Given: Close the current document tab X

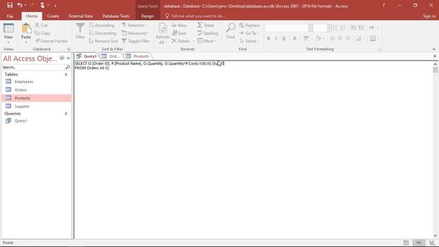Looking at the screenshot, I should pos(435,56).
